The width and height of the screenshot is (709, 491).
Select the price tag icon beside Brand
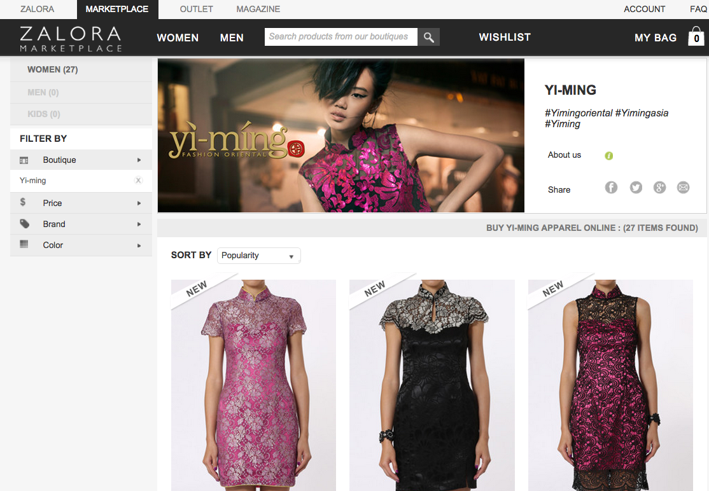[x=25, y=224]
